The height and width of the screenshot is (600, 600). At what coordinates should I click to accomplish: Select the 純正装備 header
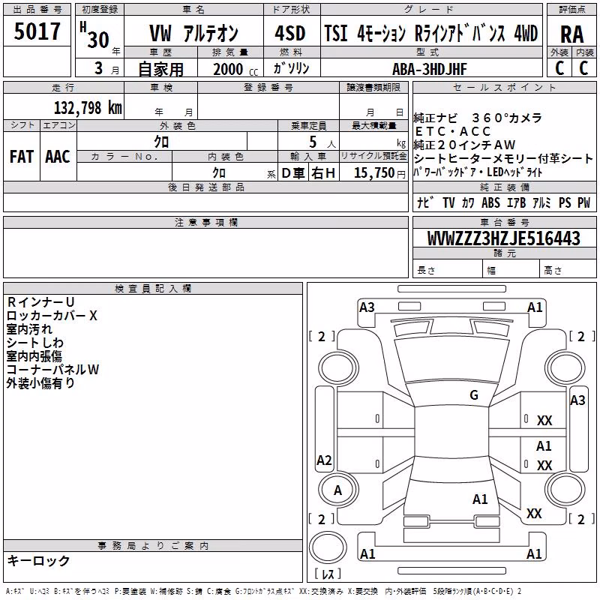pyautogui.click(x=504, y=187)
